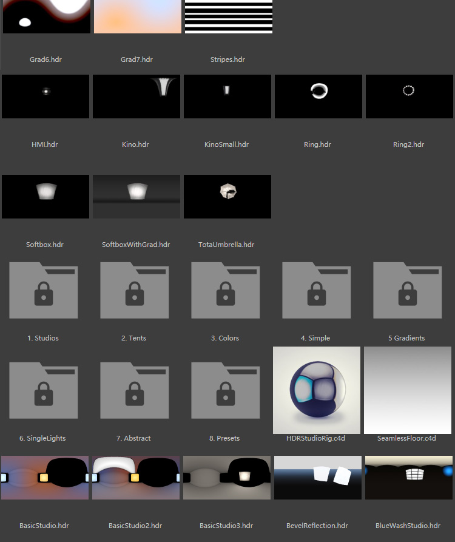455x542 pixels.
Task: Select the Ring2.hdr dotted ring thumbnail
Action: tap(409, 97)
